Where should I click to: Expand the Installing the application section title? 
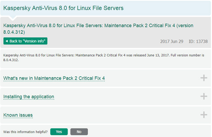click(29, 97)
